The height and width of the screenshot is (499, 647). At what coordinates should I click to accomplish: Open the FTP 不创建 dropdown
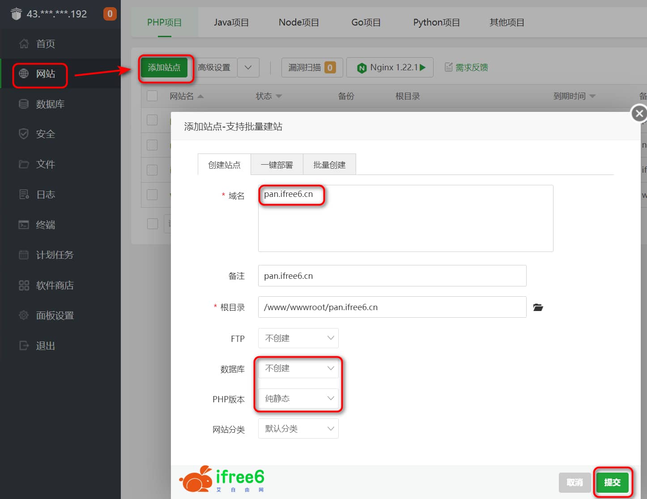pyautogui.click(x=298, y=338)
